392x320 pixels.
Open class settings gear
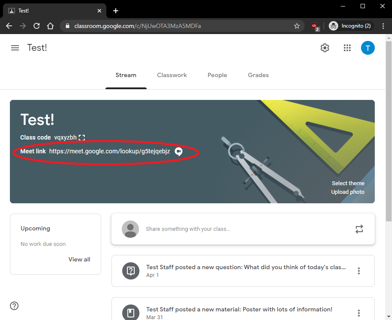(x=325, y=48)
